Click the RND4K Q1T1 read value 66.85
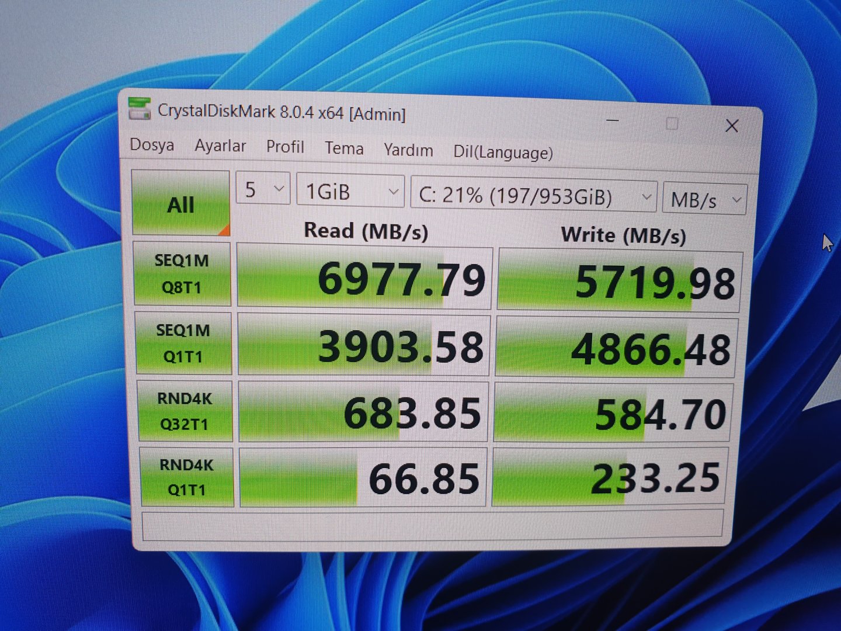Image resolution: width=841 pixels, height=631 pixels. (363, 477)
